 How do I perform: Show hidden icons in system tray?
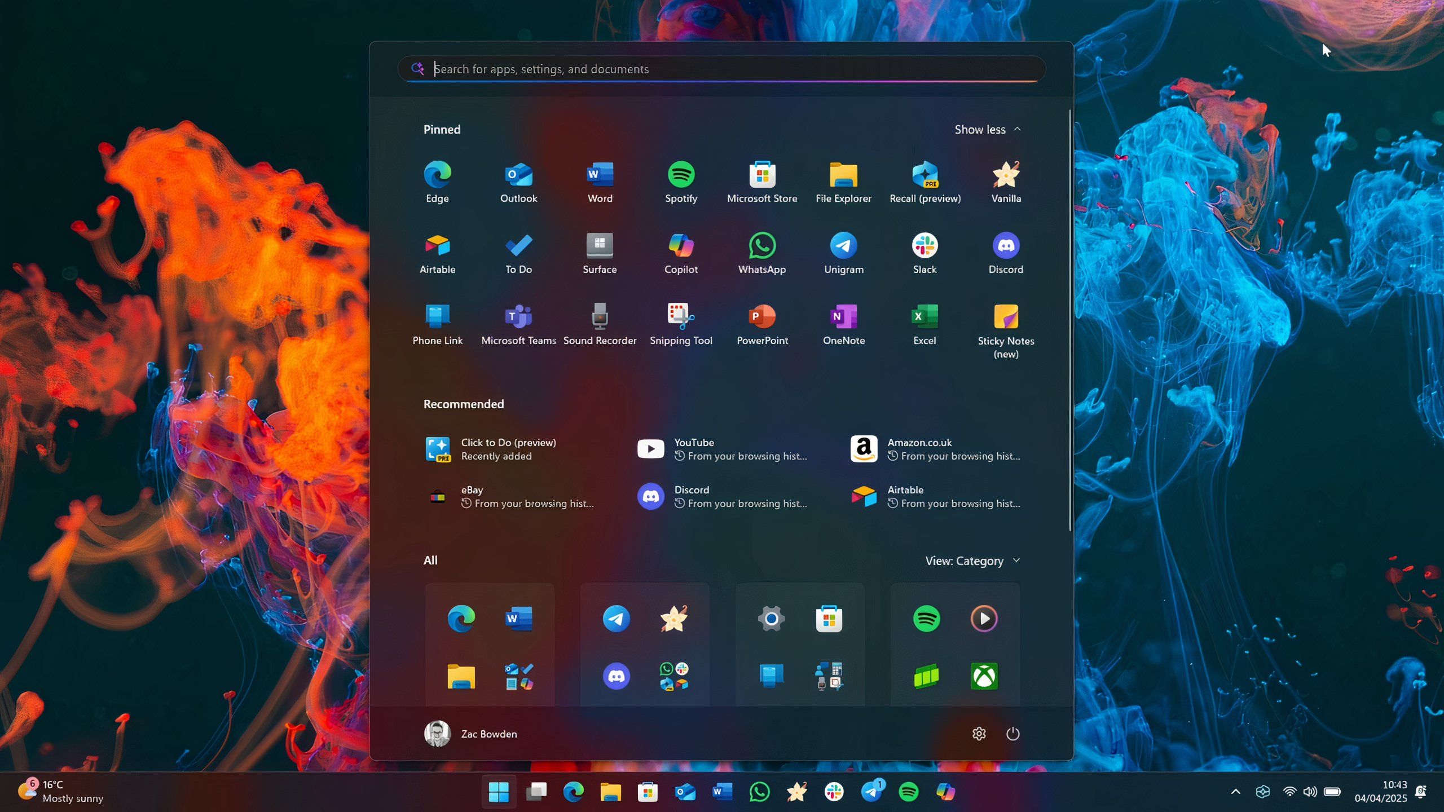(x=1235, y=792)
